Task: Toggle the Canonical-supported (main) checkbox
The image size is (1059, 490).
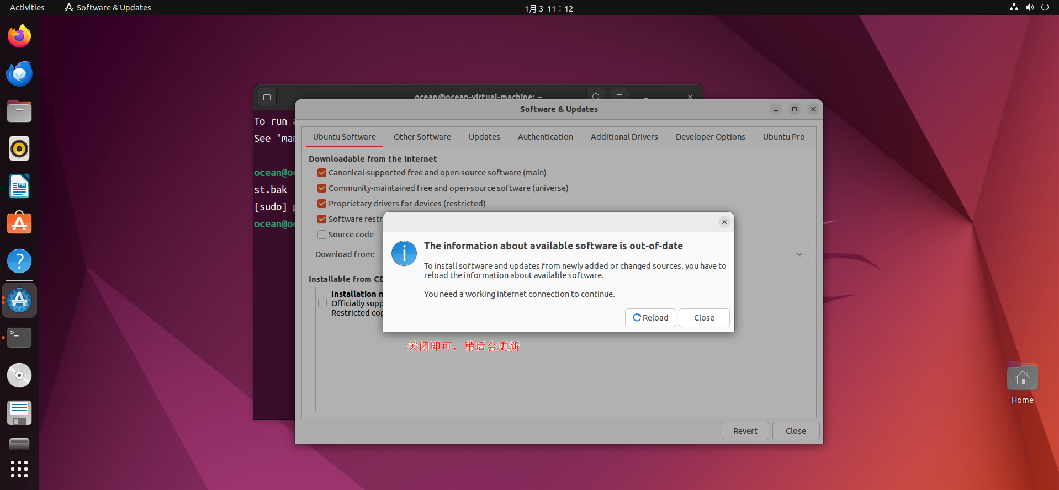Action: (x=322, y=173)
